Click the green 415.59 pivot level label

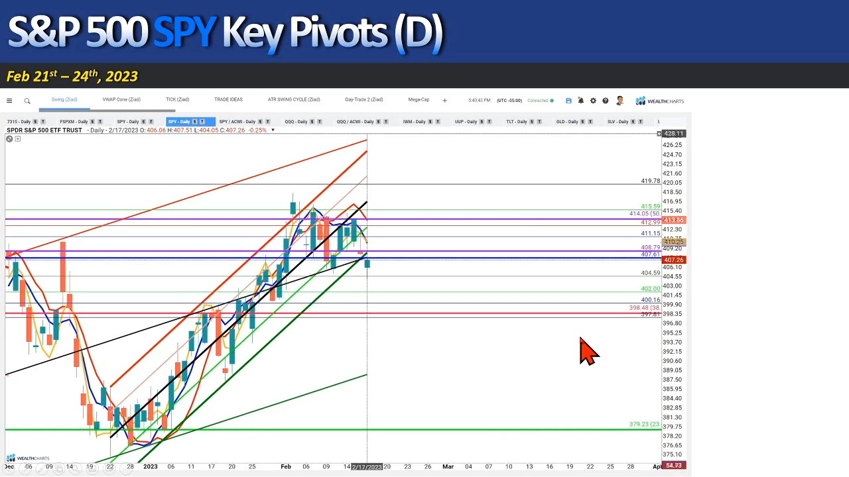(651, 207)
